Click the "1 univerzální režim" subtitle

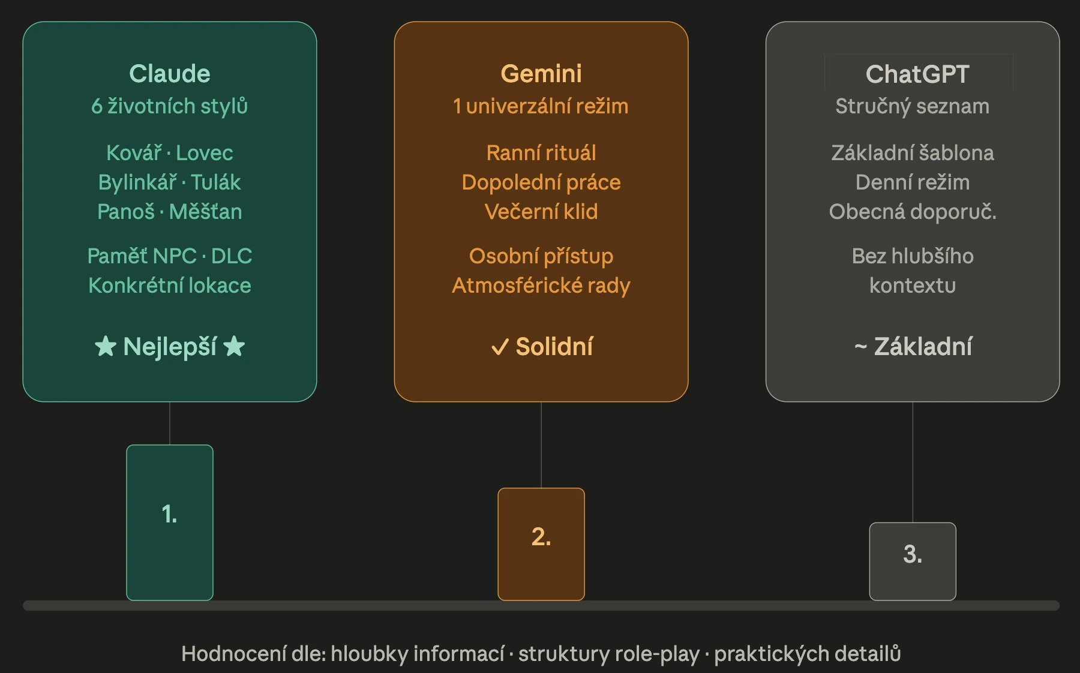[541, 106]
